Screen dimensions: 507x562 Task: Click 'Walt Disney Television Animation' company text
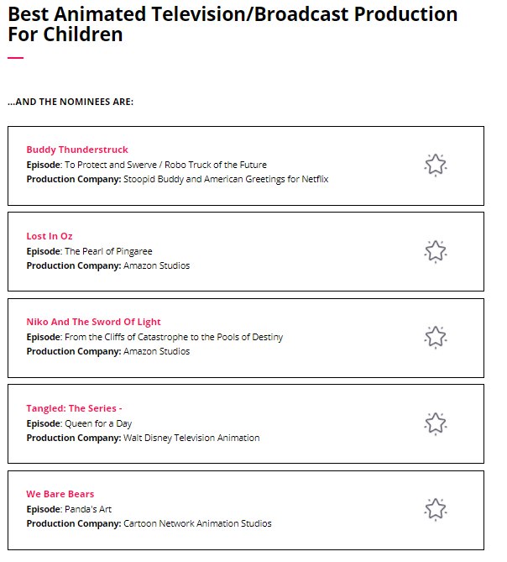[191, 438]
